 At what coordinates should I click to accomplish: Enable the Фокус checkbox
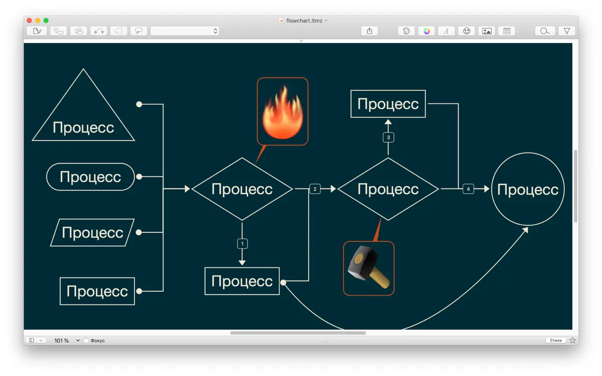pos(86,340)
